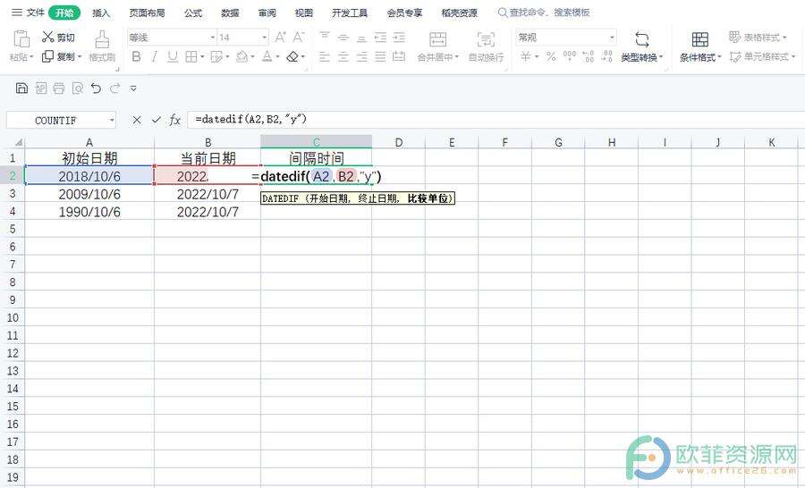
Task: Open the Member Exclusive (会员专享) tab
Action: click(x=404, y=13)
